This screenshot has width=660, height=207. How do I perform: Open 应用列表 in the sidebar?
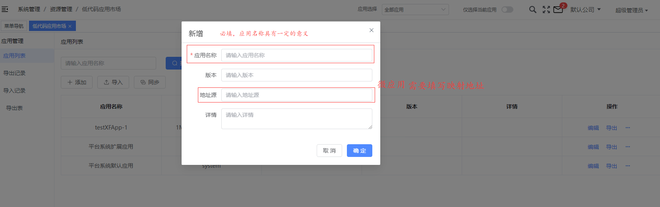pos(27,56)
